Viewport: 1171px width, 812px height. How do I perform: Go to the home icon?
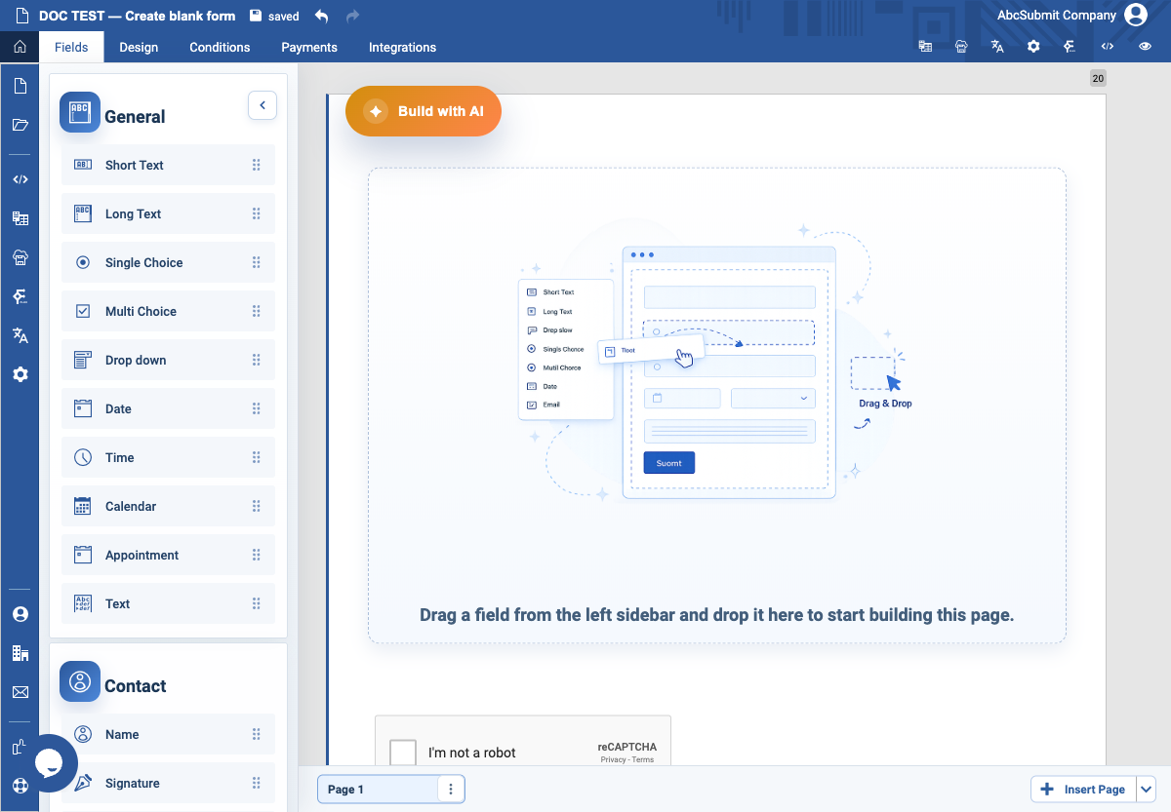(20, 47)
